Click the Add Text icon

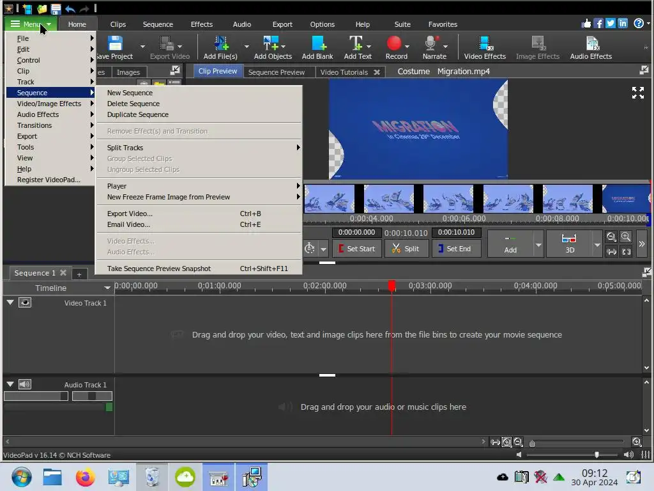356,43
